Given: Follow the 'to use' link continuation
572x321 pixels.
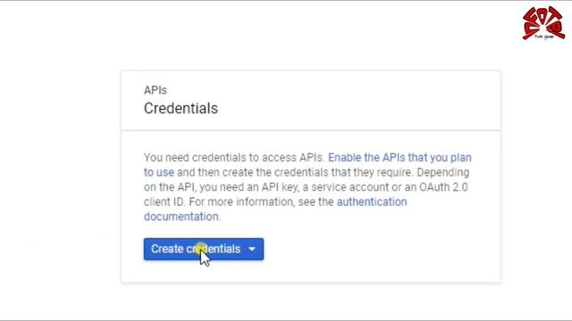Looking at the screenshot, I should [159, 172].
